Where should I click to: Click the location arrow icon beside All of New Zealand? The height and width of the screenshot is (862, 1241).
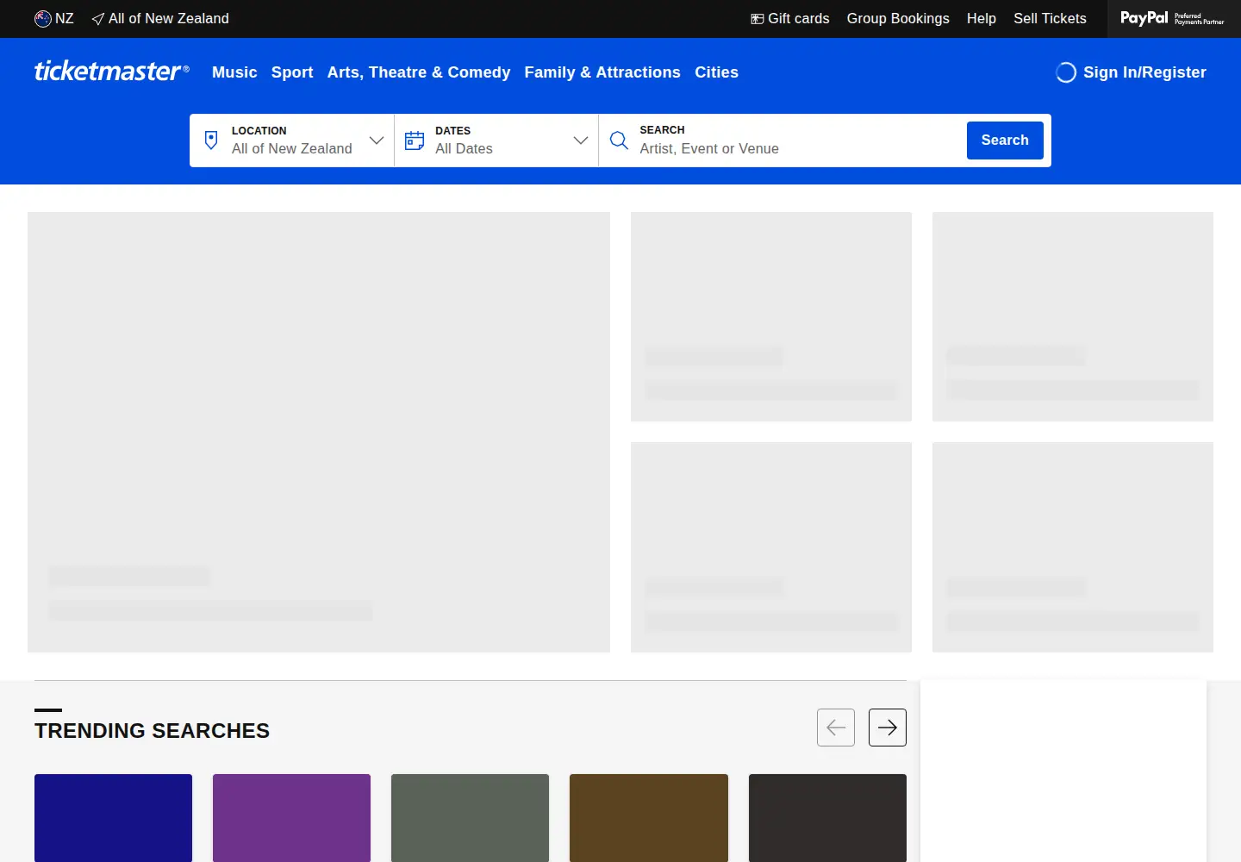pyautogui.click(x=98, y=19)
